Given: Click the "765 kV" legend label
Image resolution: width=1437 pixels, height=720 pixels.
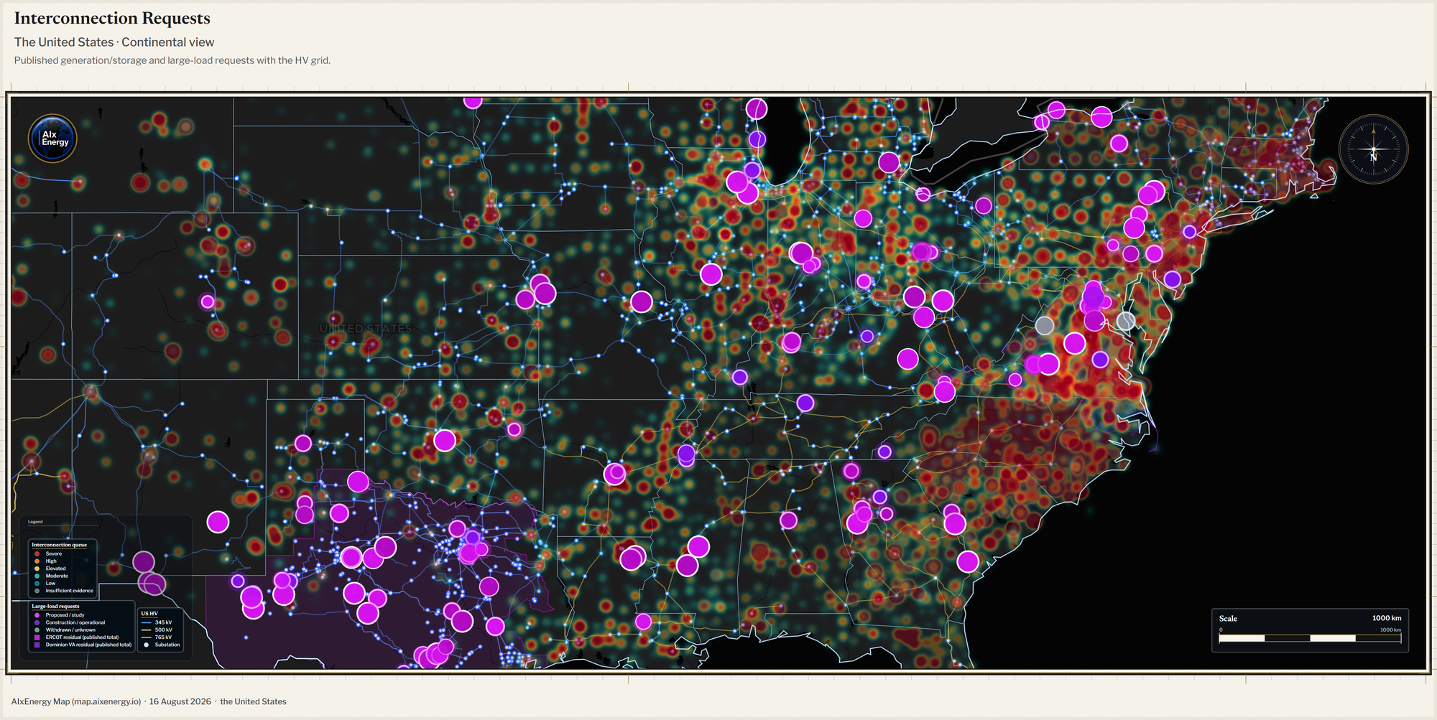Looking at the screenshot, I should (x=163, y=637).
